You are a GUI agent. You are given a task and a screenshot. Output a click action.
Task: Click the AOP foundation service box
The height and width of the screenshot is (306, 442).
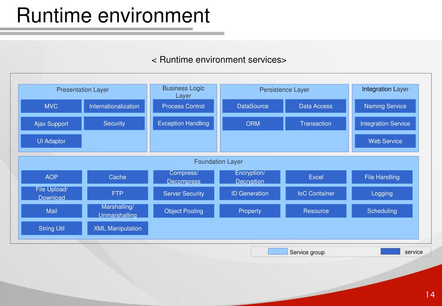tap(51, 177)
